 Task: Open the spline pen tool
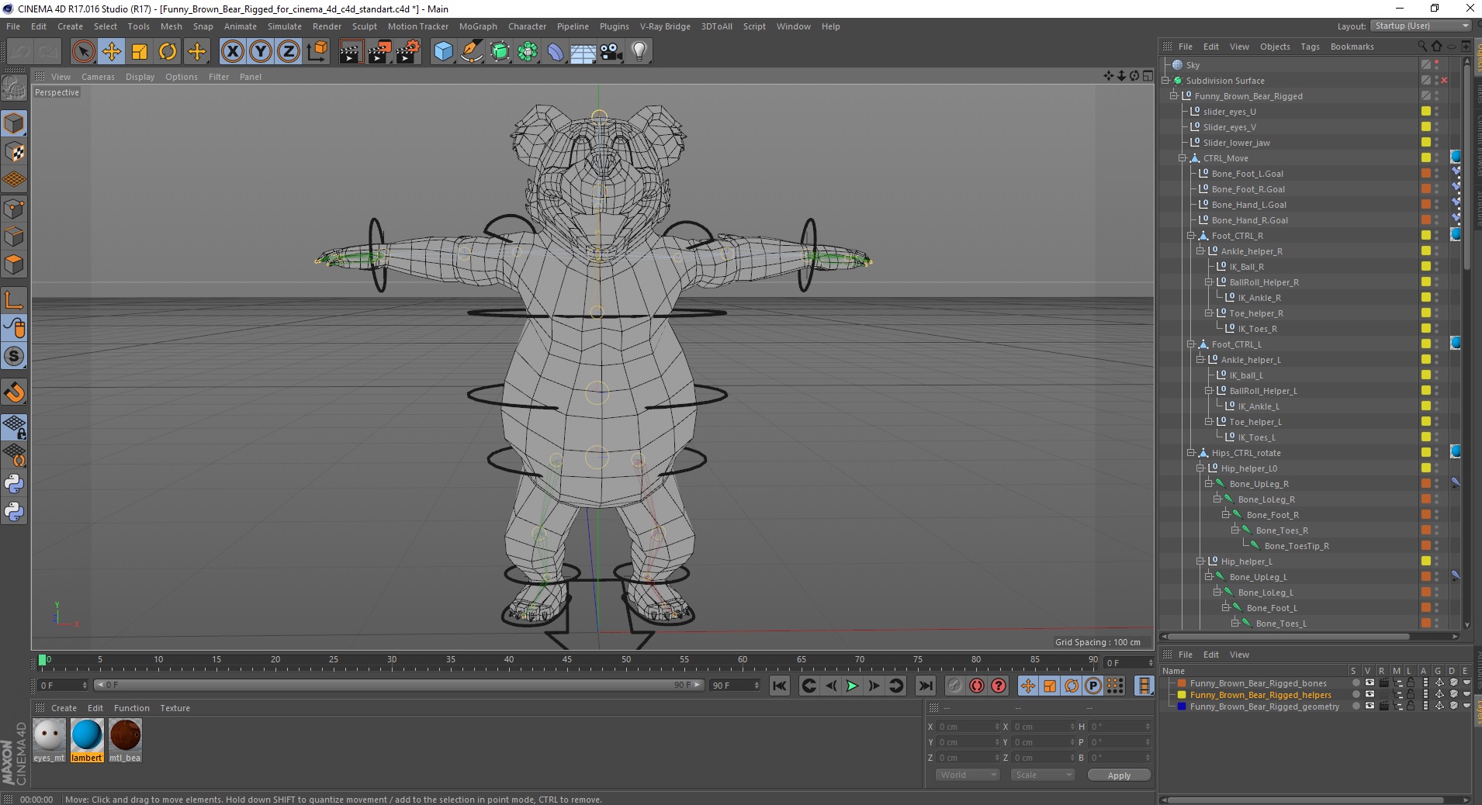point(471,52)
